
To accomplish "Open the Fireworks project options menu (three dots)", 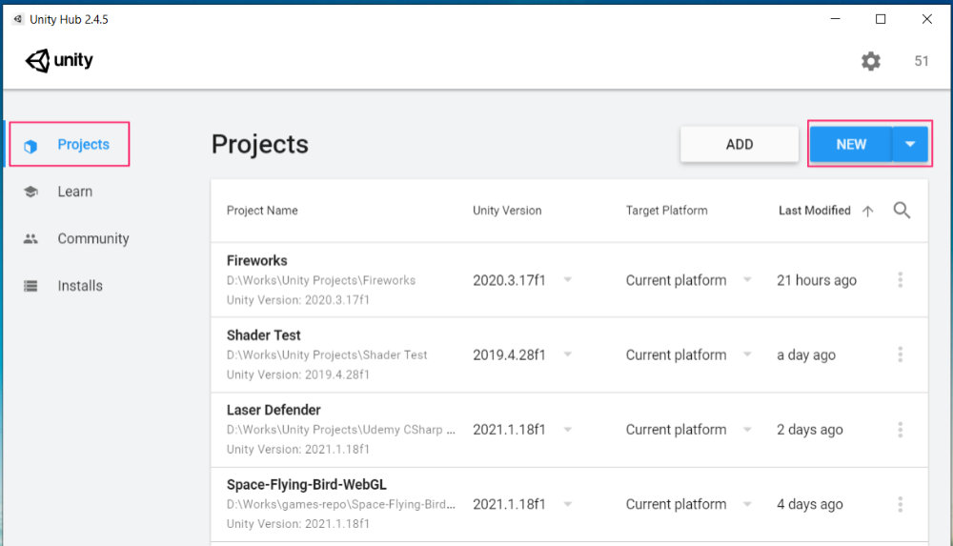I will click(900, 280).
